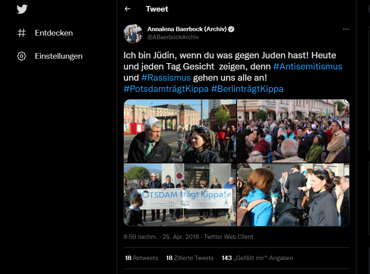Click the Annalena Baerbock (Archiv) display name

coord(187,29)
